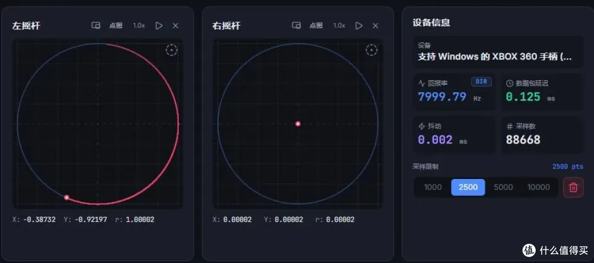Close the 左摇杆 panel
Screen dimensions: 594x263
click(x=175, y=25)
